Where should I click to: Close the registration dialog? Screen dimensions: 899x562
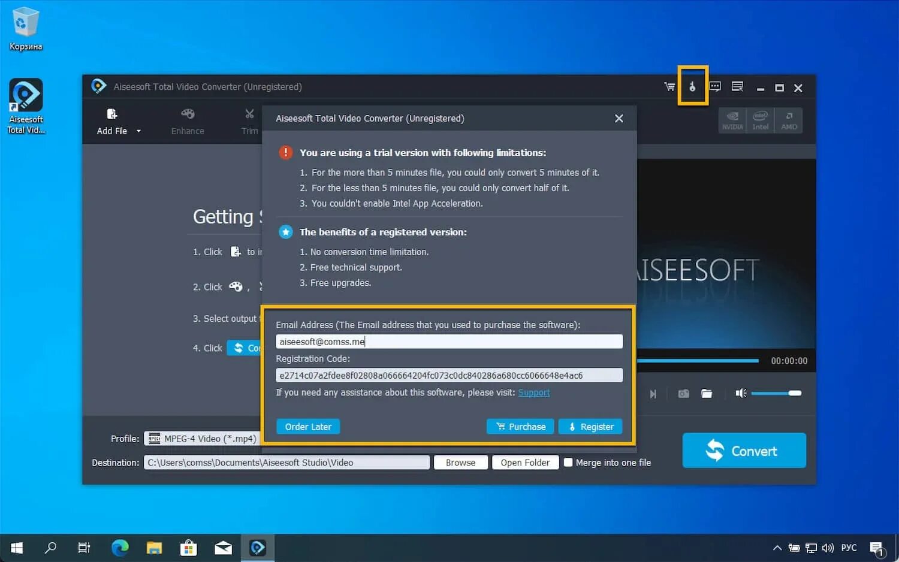[619, 119]
